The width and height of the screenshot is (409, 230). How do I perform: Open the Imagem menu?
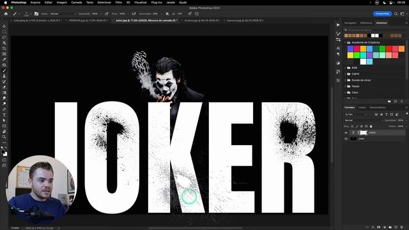coord(62,3)
